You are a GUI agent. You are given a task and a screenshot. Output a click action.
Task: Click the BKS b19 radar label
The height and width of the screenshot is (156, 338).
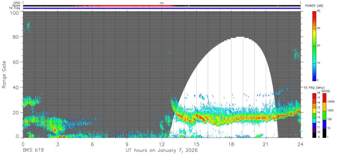[33, 150]
